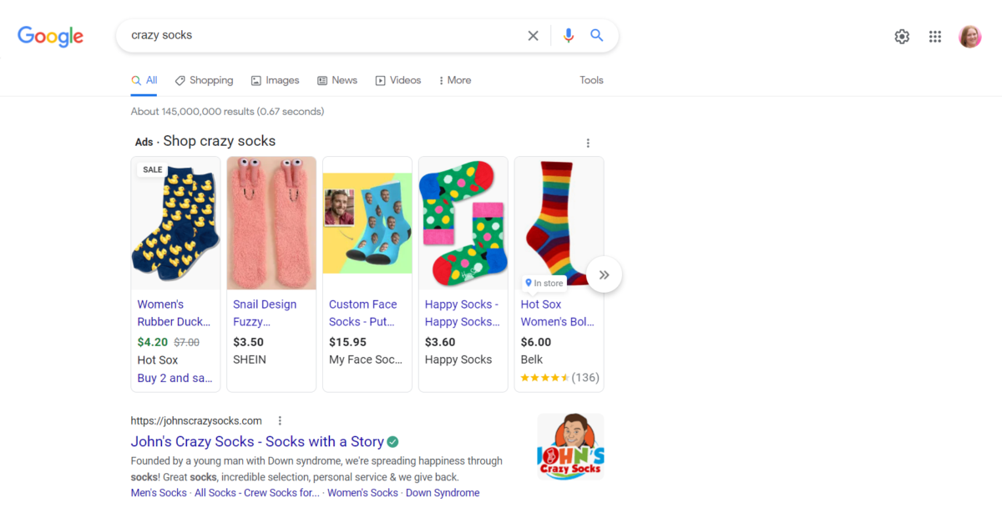This screenshot has width=1002, height=508.
Task: Open John's Crazy Socks result title
Action: point(257,441)
